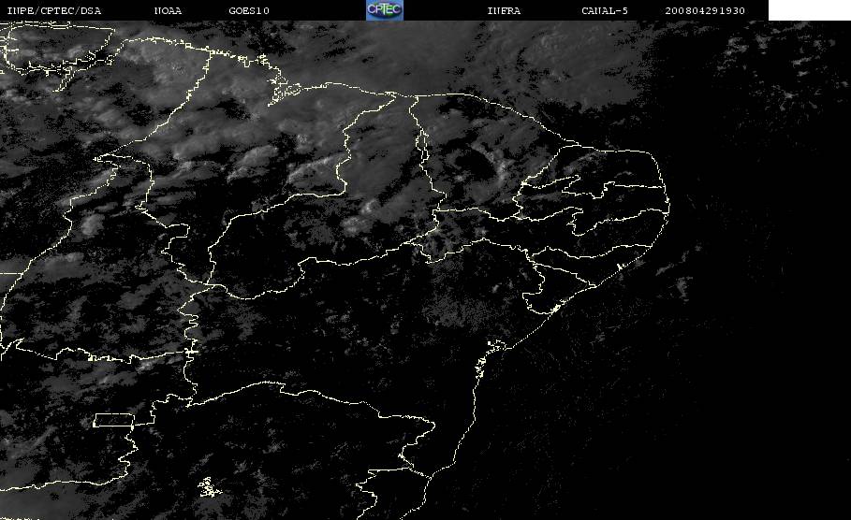Click the CPTEC logo in the header
The height and width of the screenshot is (520, 851).
click(x=385, y=10)
